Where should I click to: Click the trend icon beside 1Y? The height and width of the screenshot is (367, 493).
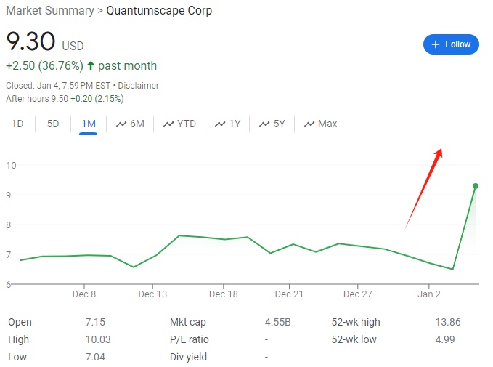(x=220, y=124)
